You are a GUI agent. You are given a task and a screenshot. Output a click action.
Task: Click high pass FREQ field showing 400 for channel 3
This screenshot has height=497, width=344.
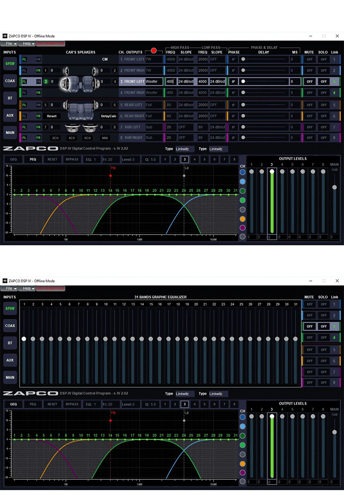[x=171, y=81]
